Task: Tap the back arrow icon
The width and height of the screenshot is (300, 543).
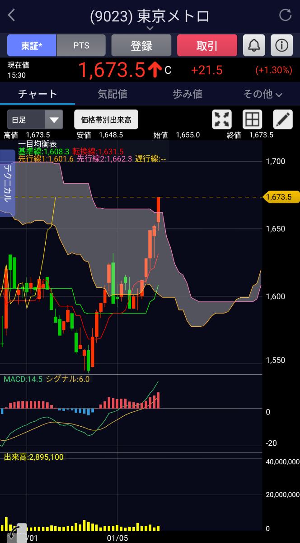Action: click(12, 15)
